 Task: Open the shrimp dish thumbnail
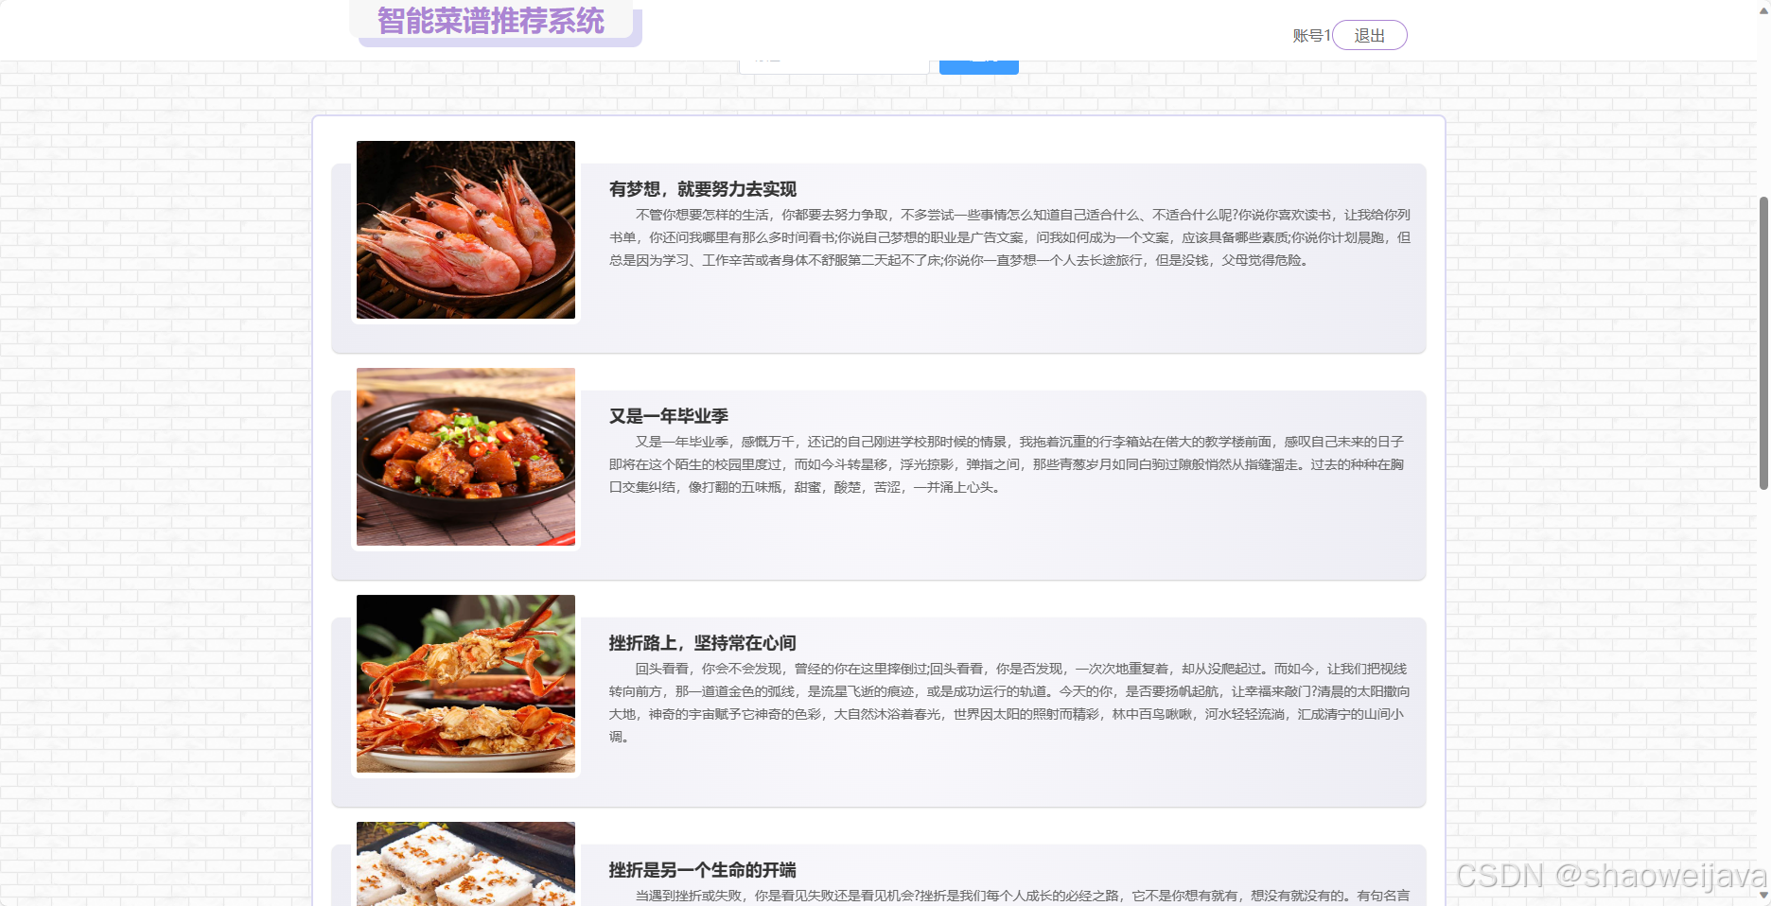click(465, 230)
